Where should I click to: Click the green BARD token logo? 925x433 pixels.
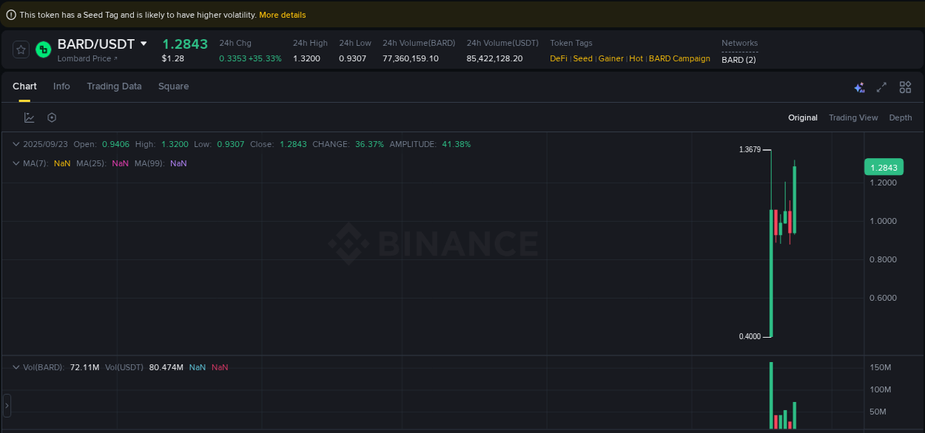pos(42,50)
